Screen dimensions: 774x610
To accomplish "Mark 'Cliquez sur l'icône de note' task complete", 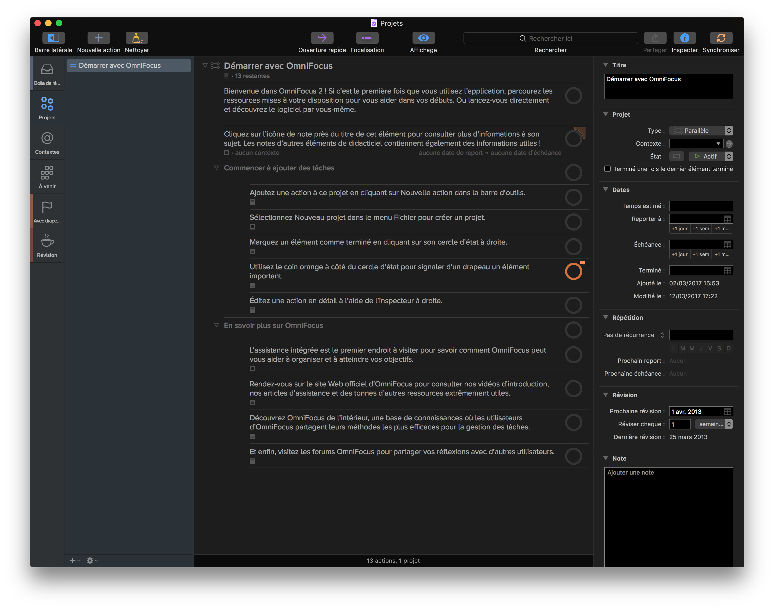I will click(573, 139).
